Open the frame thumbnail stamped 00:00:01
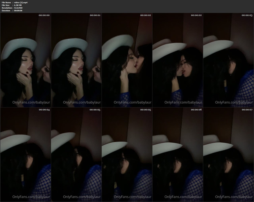 [x=76, y=60]
